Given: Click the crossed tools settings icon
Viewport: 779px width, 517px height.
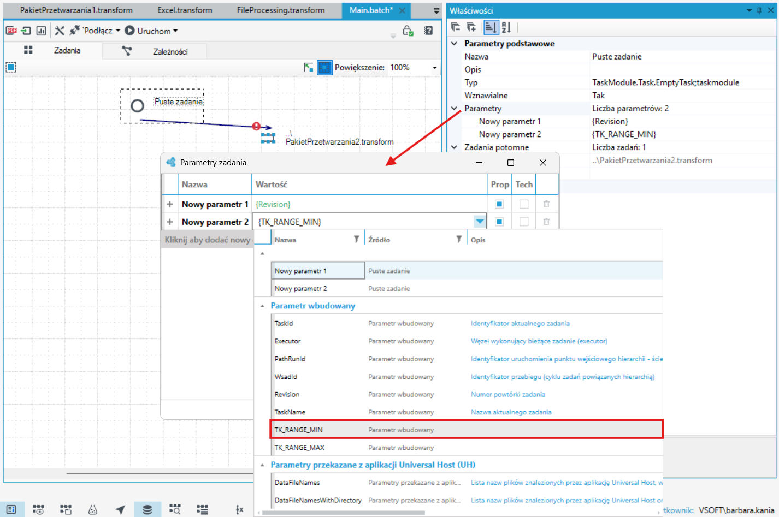Looking at the screenshot, I should (60, 31).
